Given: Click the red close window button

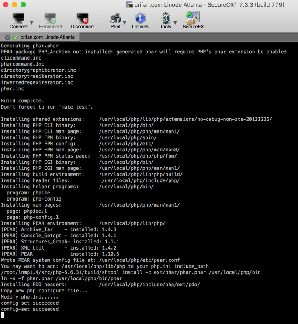Looking at the screenshot, I should (6, 4).
